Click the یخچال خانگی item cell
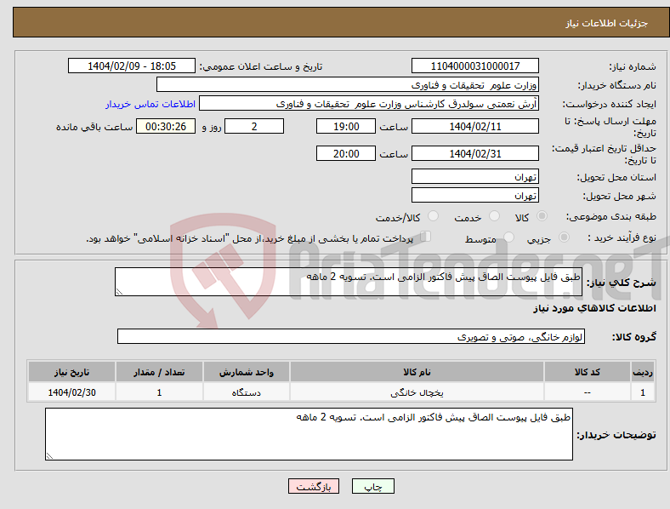Image resolution: width=670 pixels, height=509 pixels. point(417,392)
